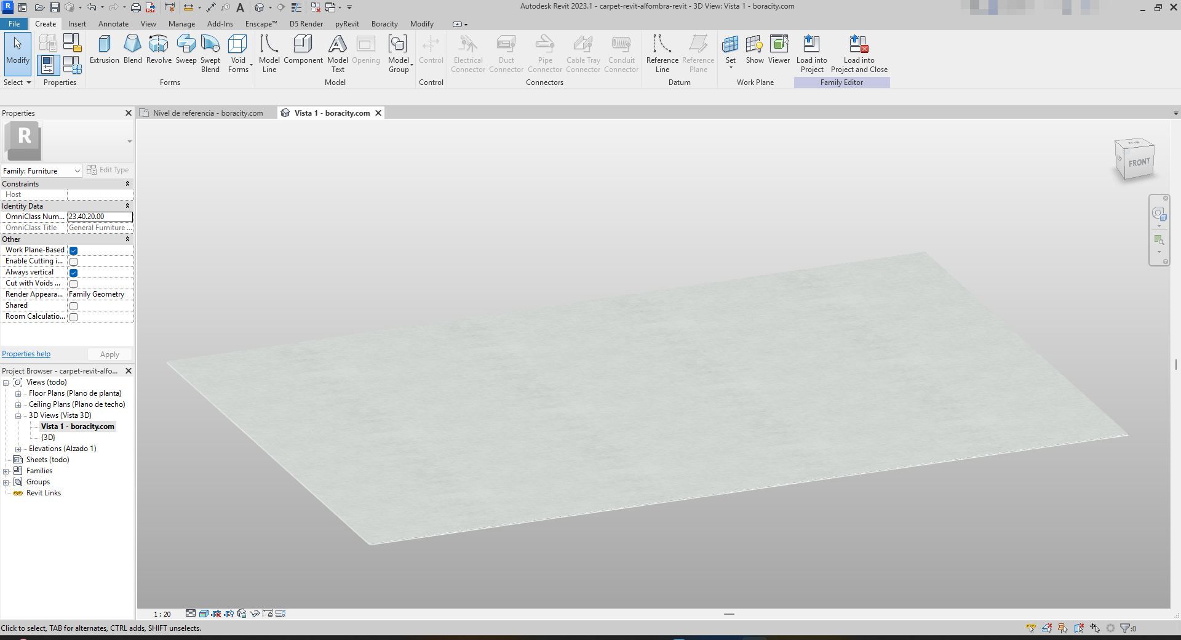The width and height of the screenshot is (1181, 640).
Task: Select the Swept Blend tool
Action: coord(210,54)
